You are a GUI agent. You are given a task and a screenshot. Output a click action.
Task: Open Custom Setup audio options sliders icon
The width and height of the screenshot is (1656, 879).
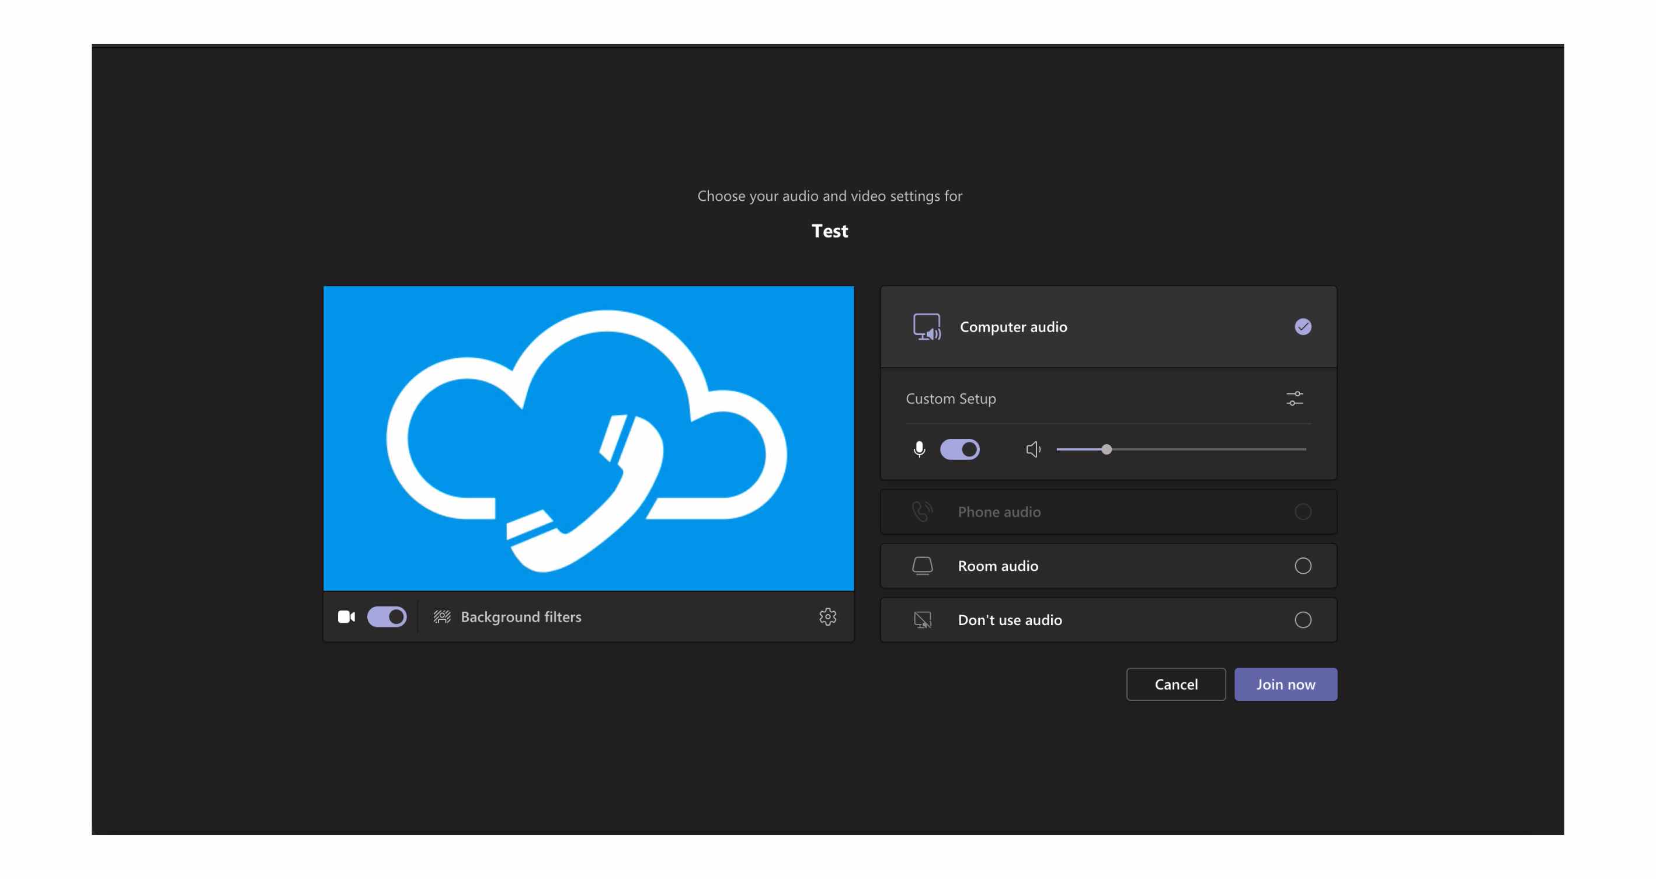[1295, 399]
